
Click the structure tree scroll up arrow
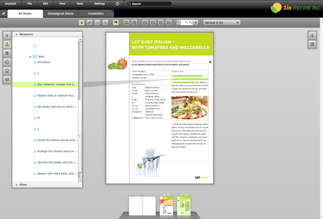coord(80,39)
